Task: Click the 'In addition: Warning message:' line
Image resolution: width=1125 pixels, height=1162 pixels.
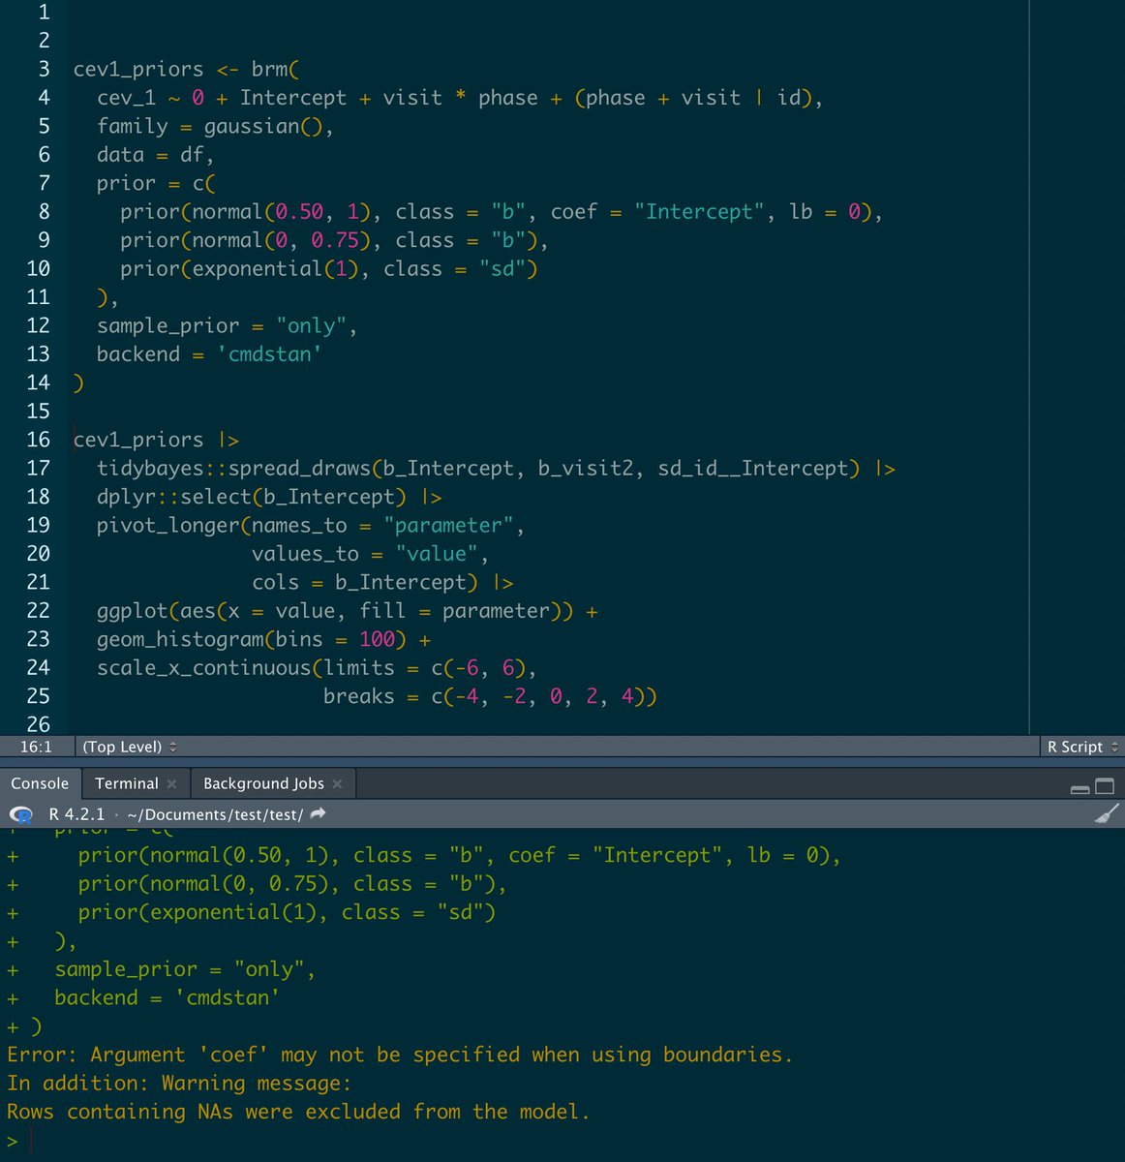Action: 179,1083
